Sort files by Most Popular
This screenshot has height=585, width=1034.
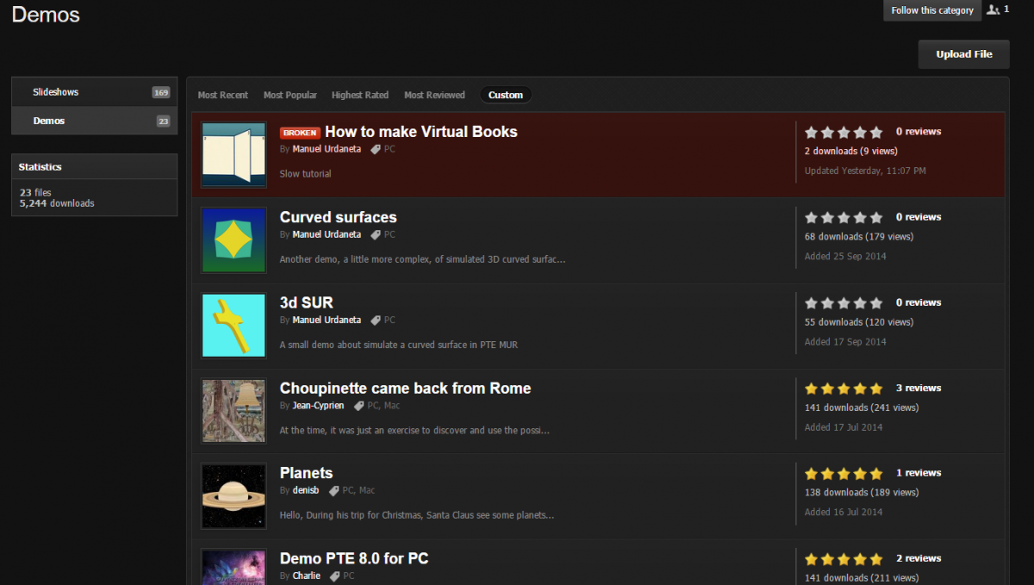click(290, 95)
